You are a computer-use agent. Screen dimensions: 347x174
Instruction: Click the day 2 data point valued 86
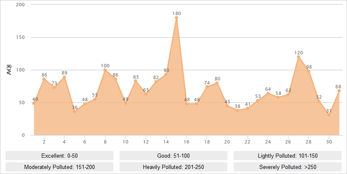coord(44,79)
